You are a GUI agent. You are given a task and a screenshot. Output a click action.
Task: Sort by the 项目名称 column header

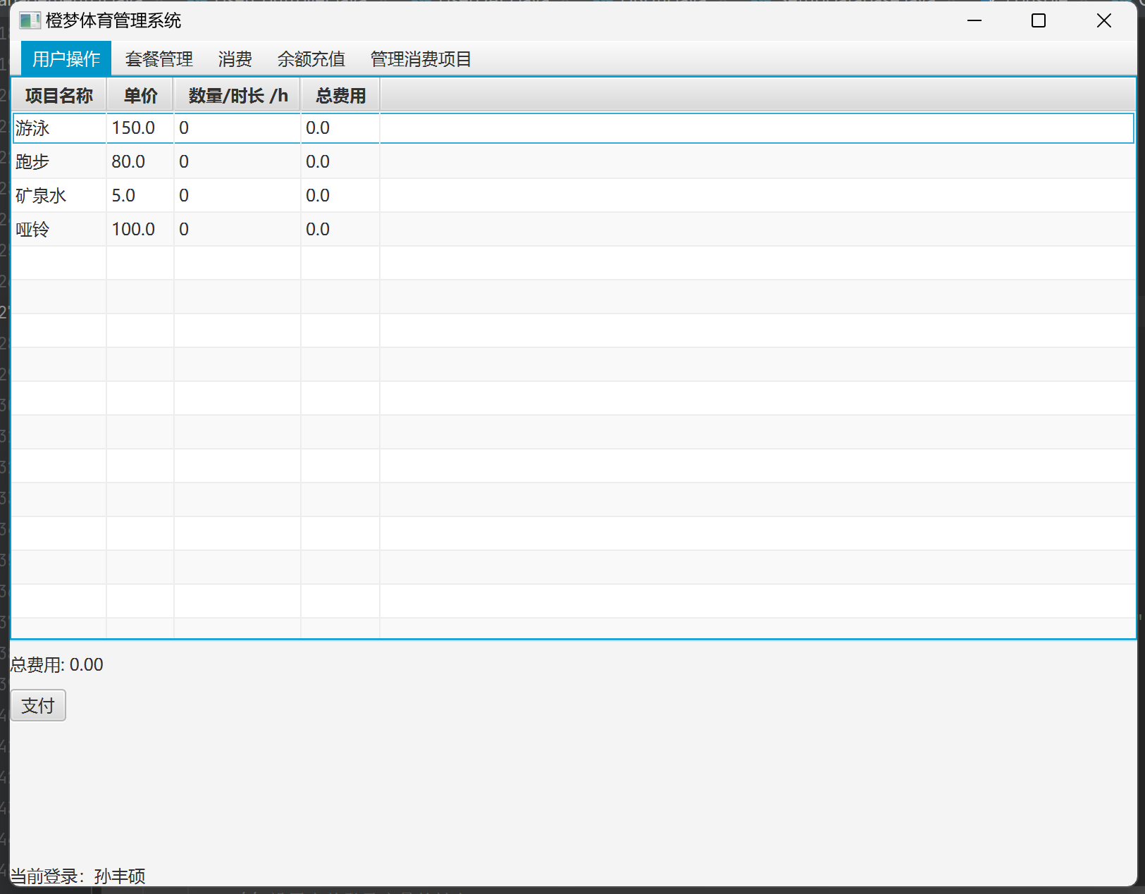click(x=59, y=96)
